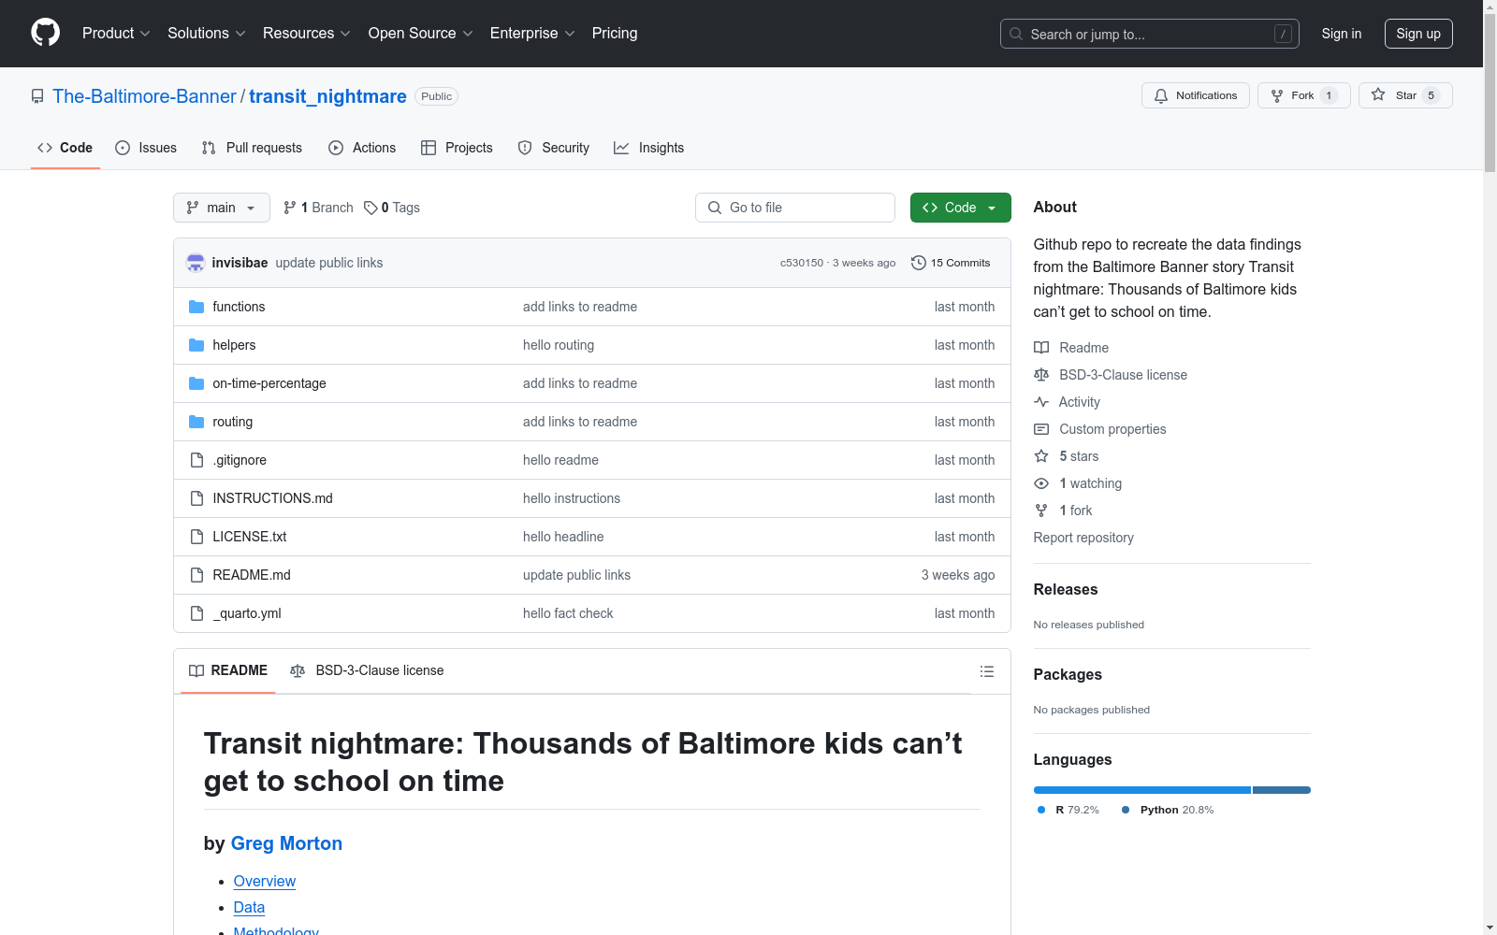Select the BSD-3-Clause license tab in README
This screenshot has width=1497, height=935.
click(367, 670)
